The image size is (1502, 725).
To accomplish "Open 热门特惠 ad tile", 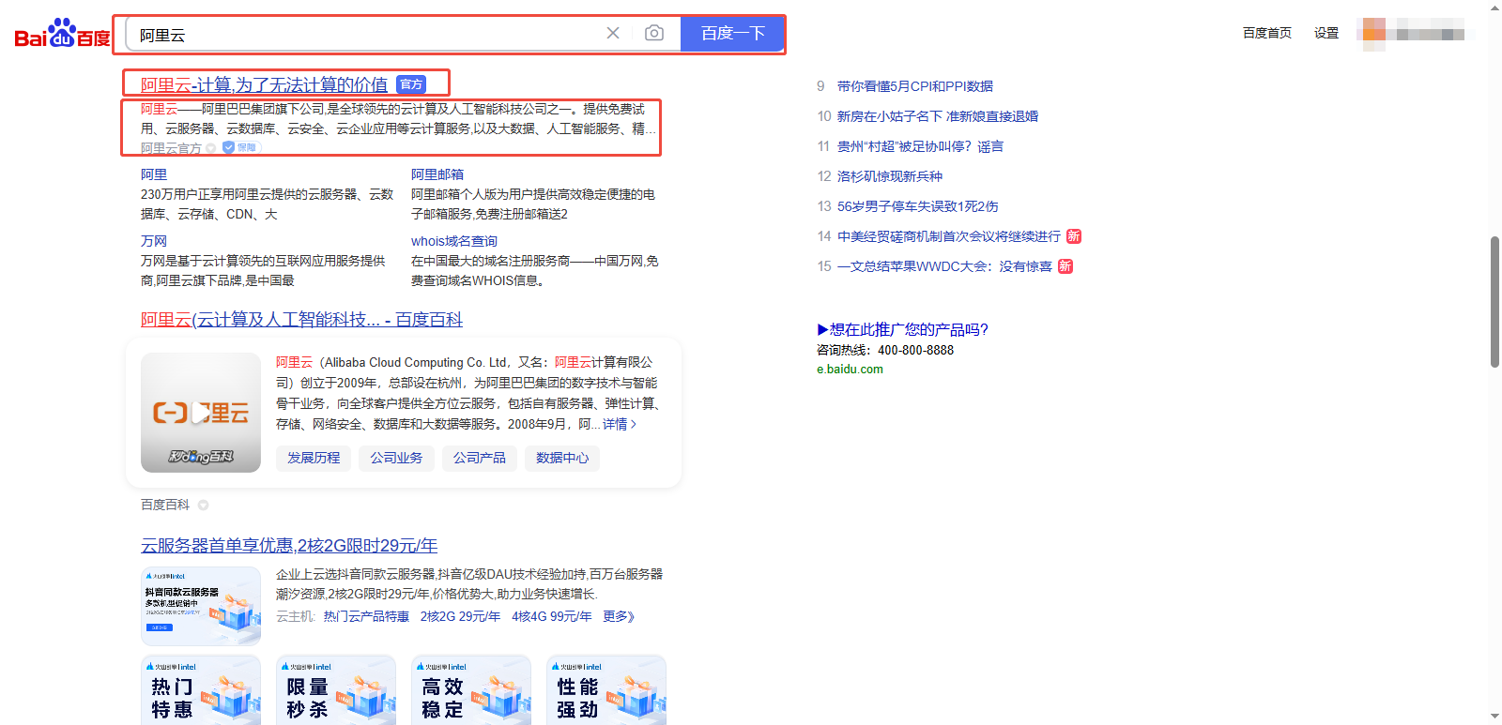I will [201, 690].
